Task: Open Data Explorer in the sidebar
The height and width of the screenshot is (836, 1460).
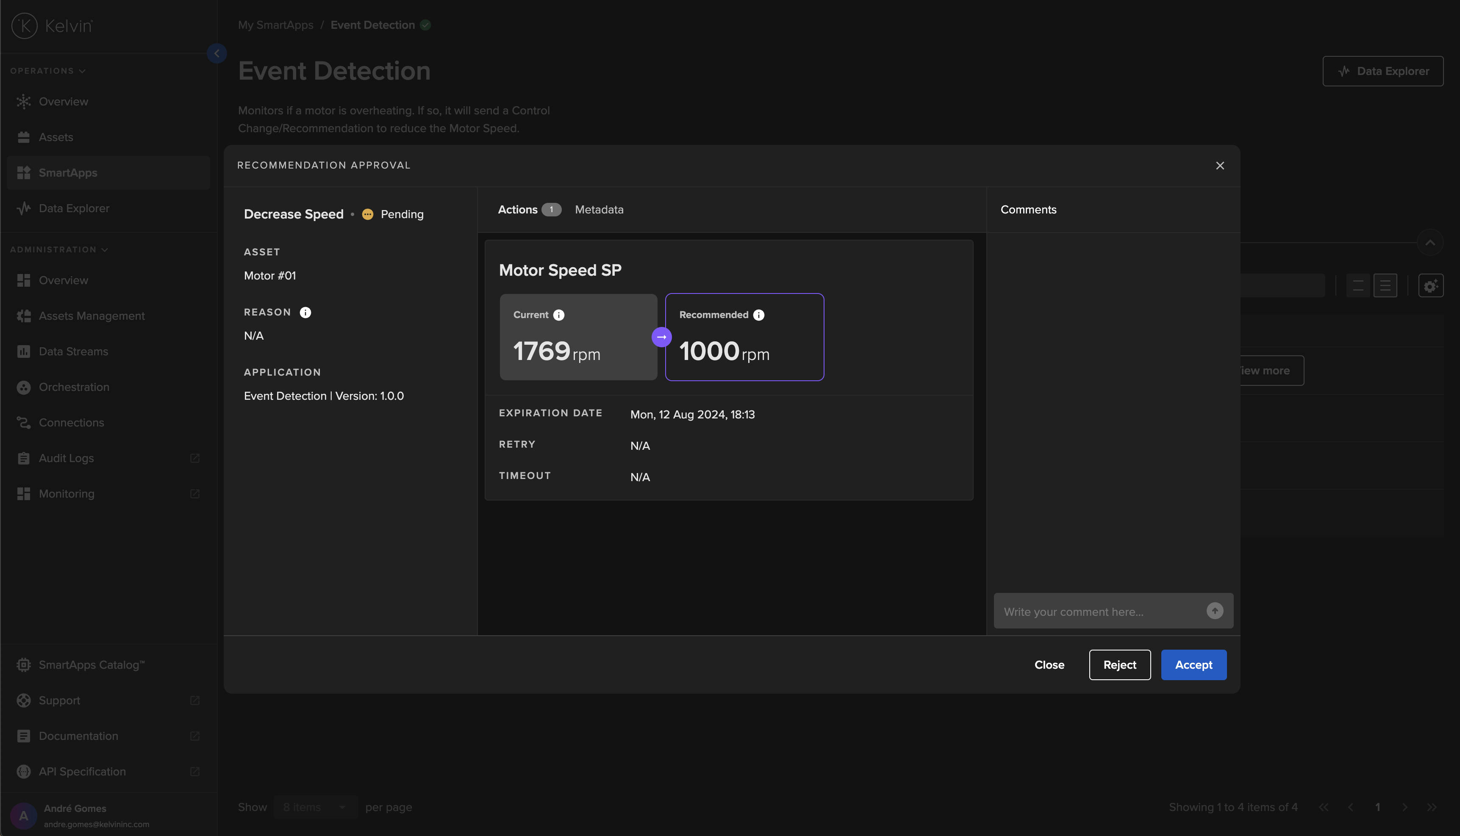Action: (74, 208)
